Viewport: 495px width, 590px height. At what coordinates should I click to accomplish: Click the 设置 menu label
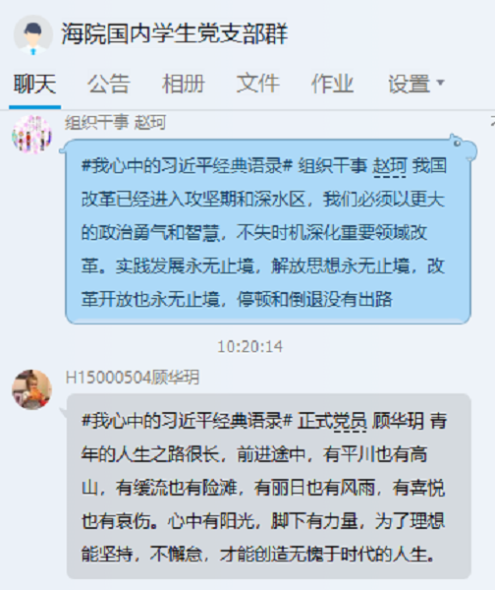click(x=409, y=84)
